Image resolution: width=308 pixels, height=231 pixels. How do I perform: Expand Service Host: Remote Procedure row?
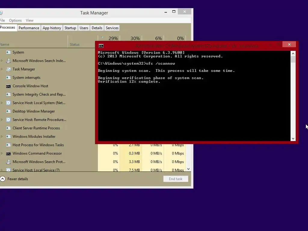pyautogui.click(x=2, y=120)
